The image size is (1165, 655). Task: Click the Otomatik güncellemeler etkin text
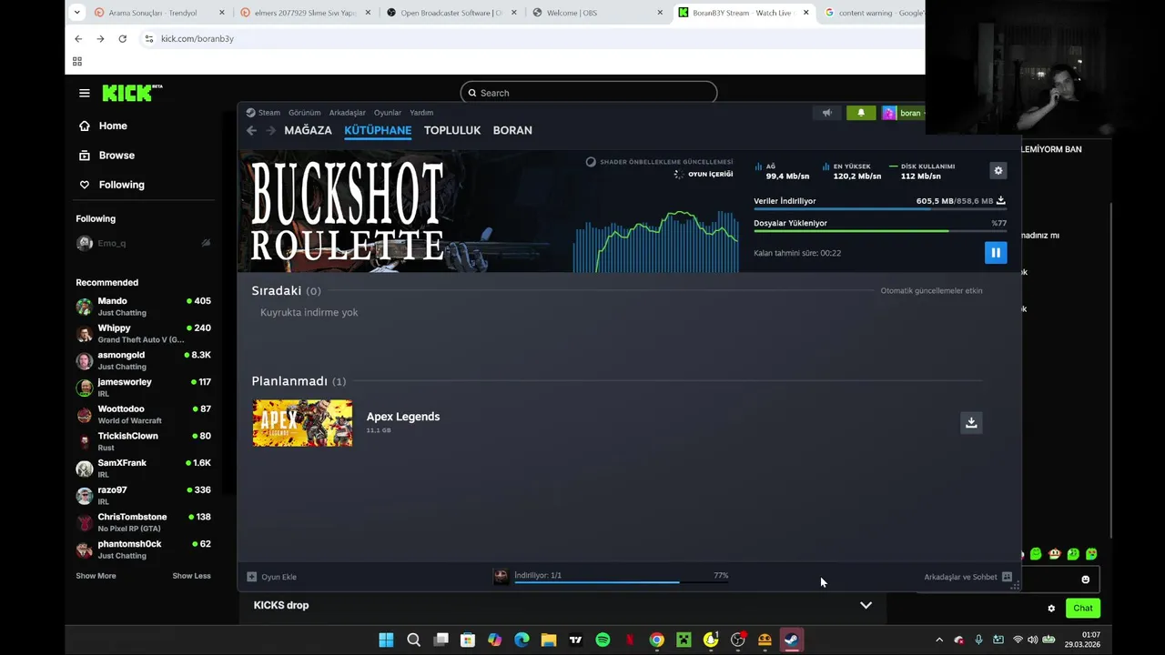931,291
